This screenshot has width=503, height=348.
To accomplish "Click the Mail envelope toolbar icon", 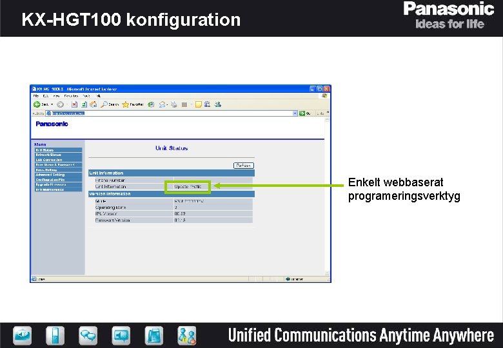I will coord(163,104).
